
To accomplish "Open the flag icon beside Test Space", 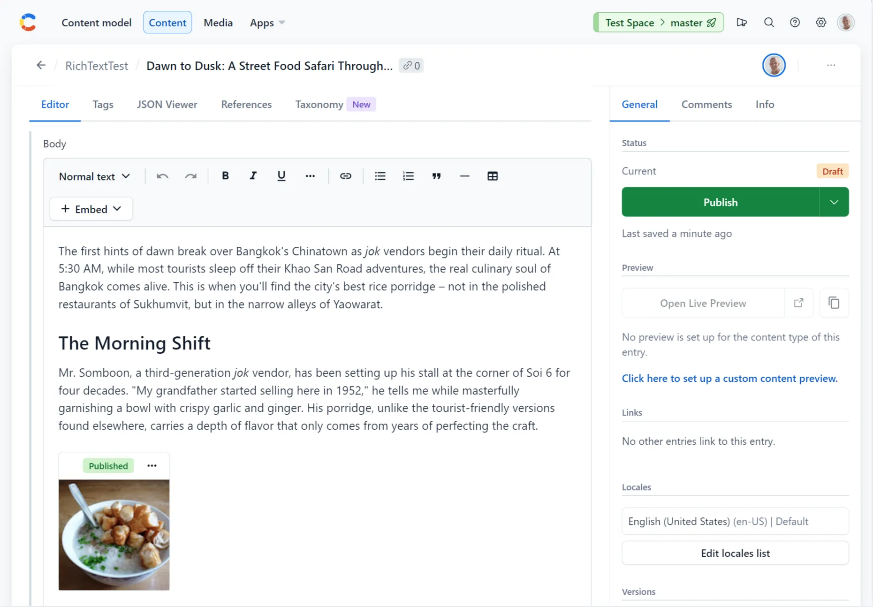I will pyautogui.click(x=742, y=23).
